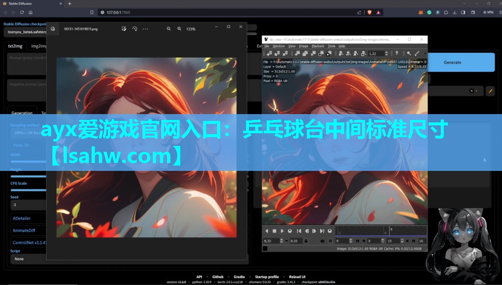Click the out-point field showing 15

click(394, 241)
